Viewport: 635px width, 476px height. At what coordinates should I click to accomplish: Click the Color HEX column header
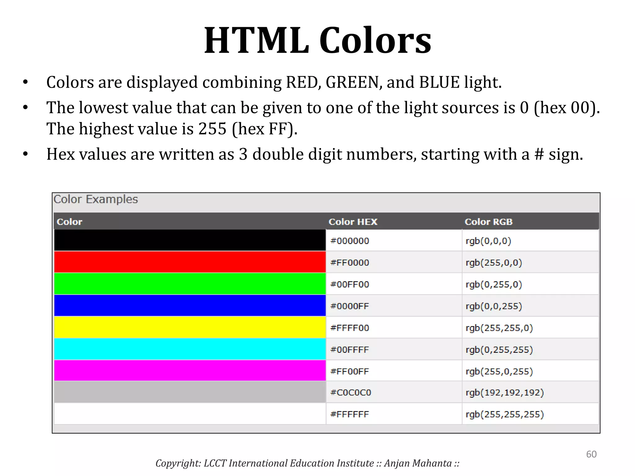(353, 222)
